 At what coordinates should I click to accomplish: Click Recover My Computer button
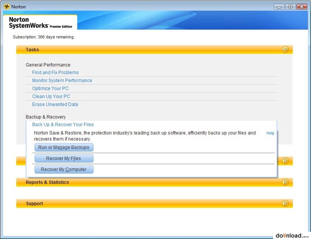point(64,169)
